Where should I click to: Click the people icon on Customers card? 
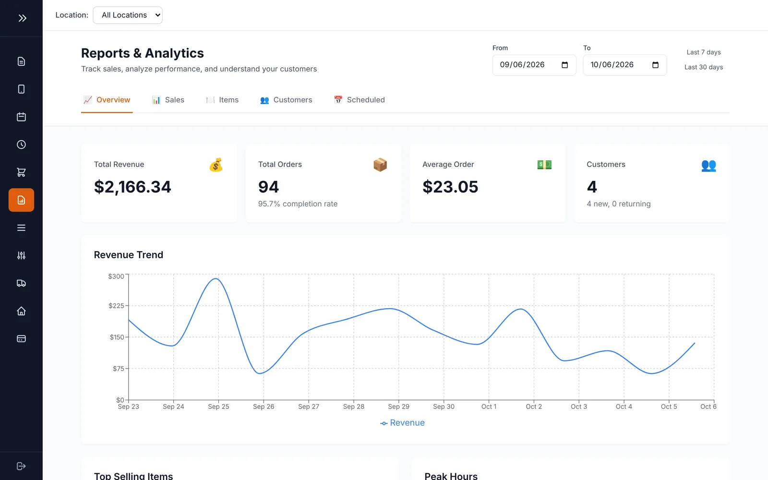click(x=708, y=165)
